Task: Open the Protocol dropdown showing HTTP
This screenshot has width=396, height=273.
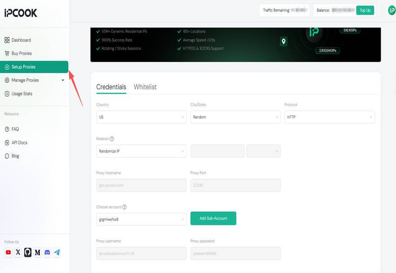Action: coord(330,117)
